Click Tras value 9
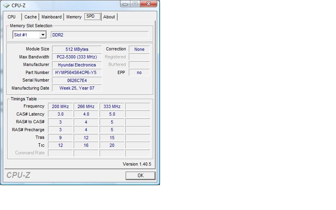 coord(60,137)
